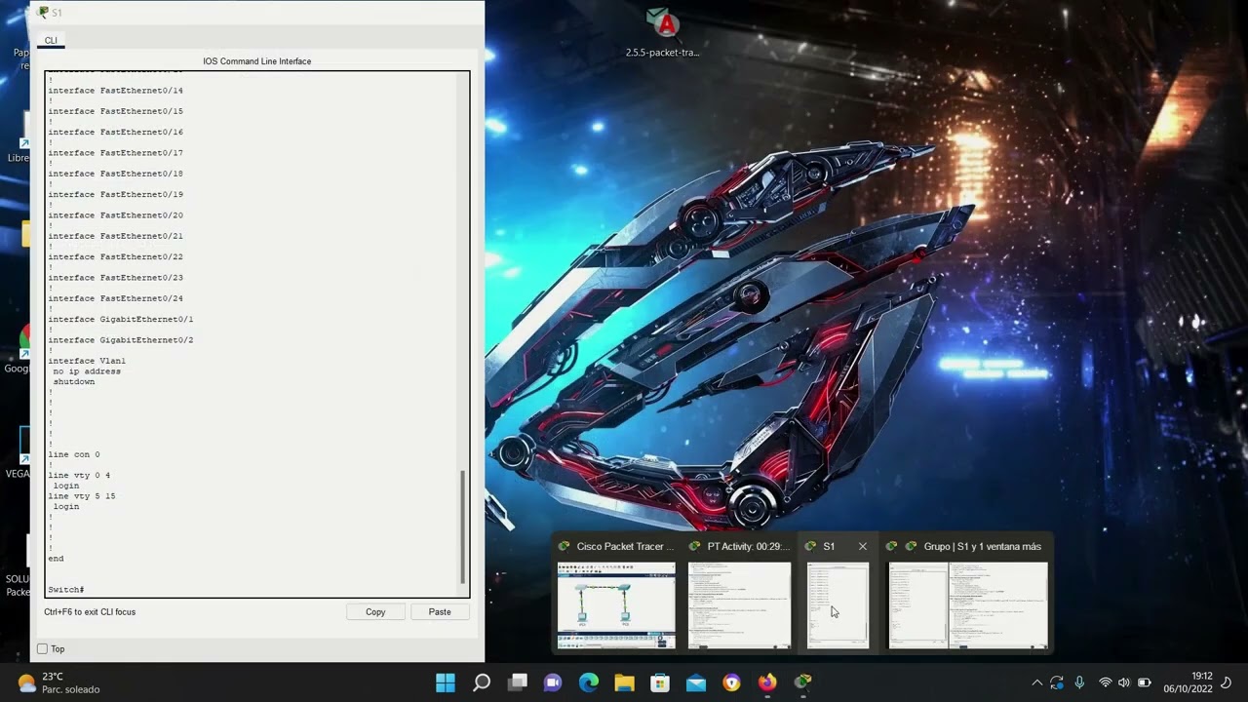Show hidden system tray icons
This screenshot has height=702, width=1248.
pos(1036,682)
